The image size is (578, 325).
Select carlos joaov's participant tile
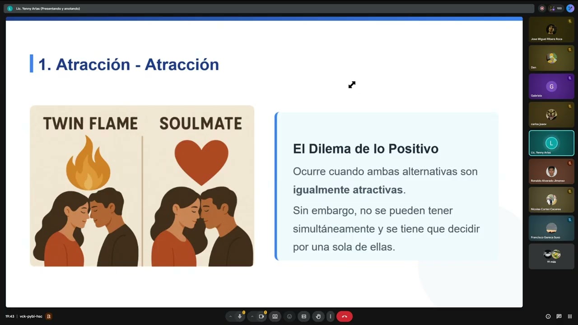pyautogui.click(x=551, y=115)
